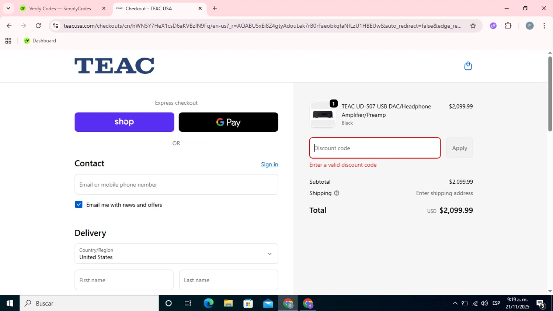This screenshot has height=311, width=553.
Task: Click the Total amount $2,099.99
Action: [x=456, y=210]
